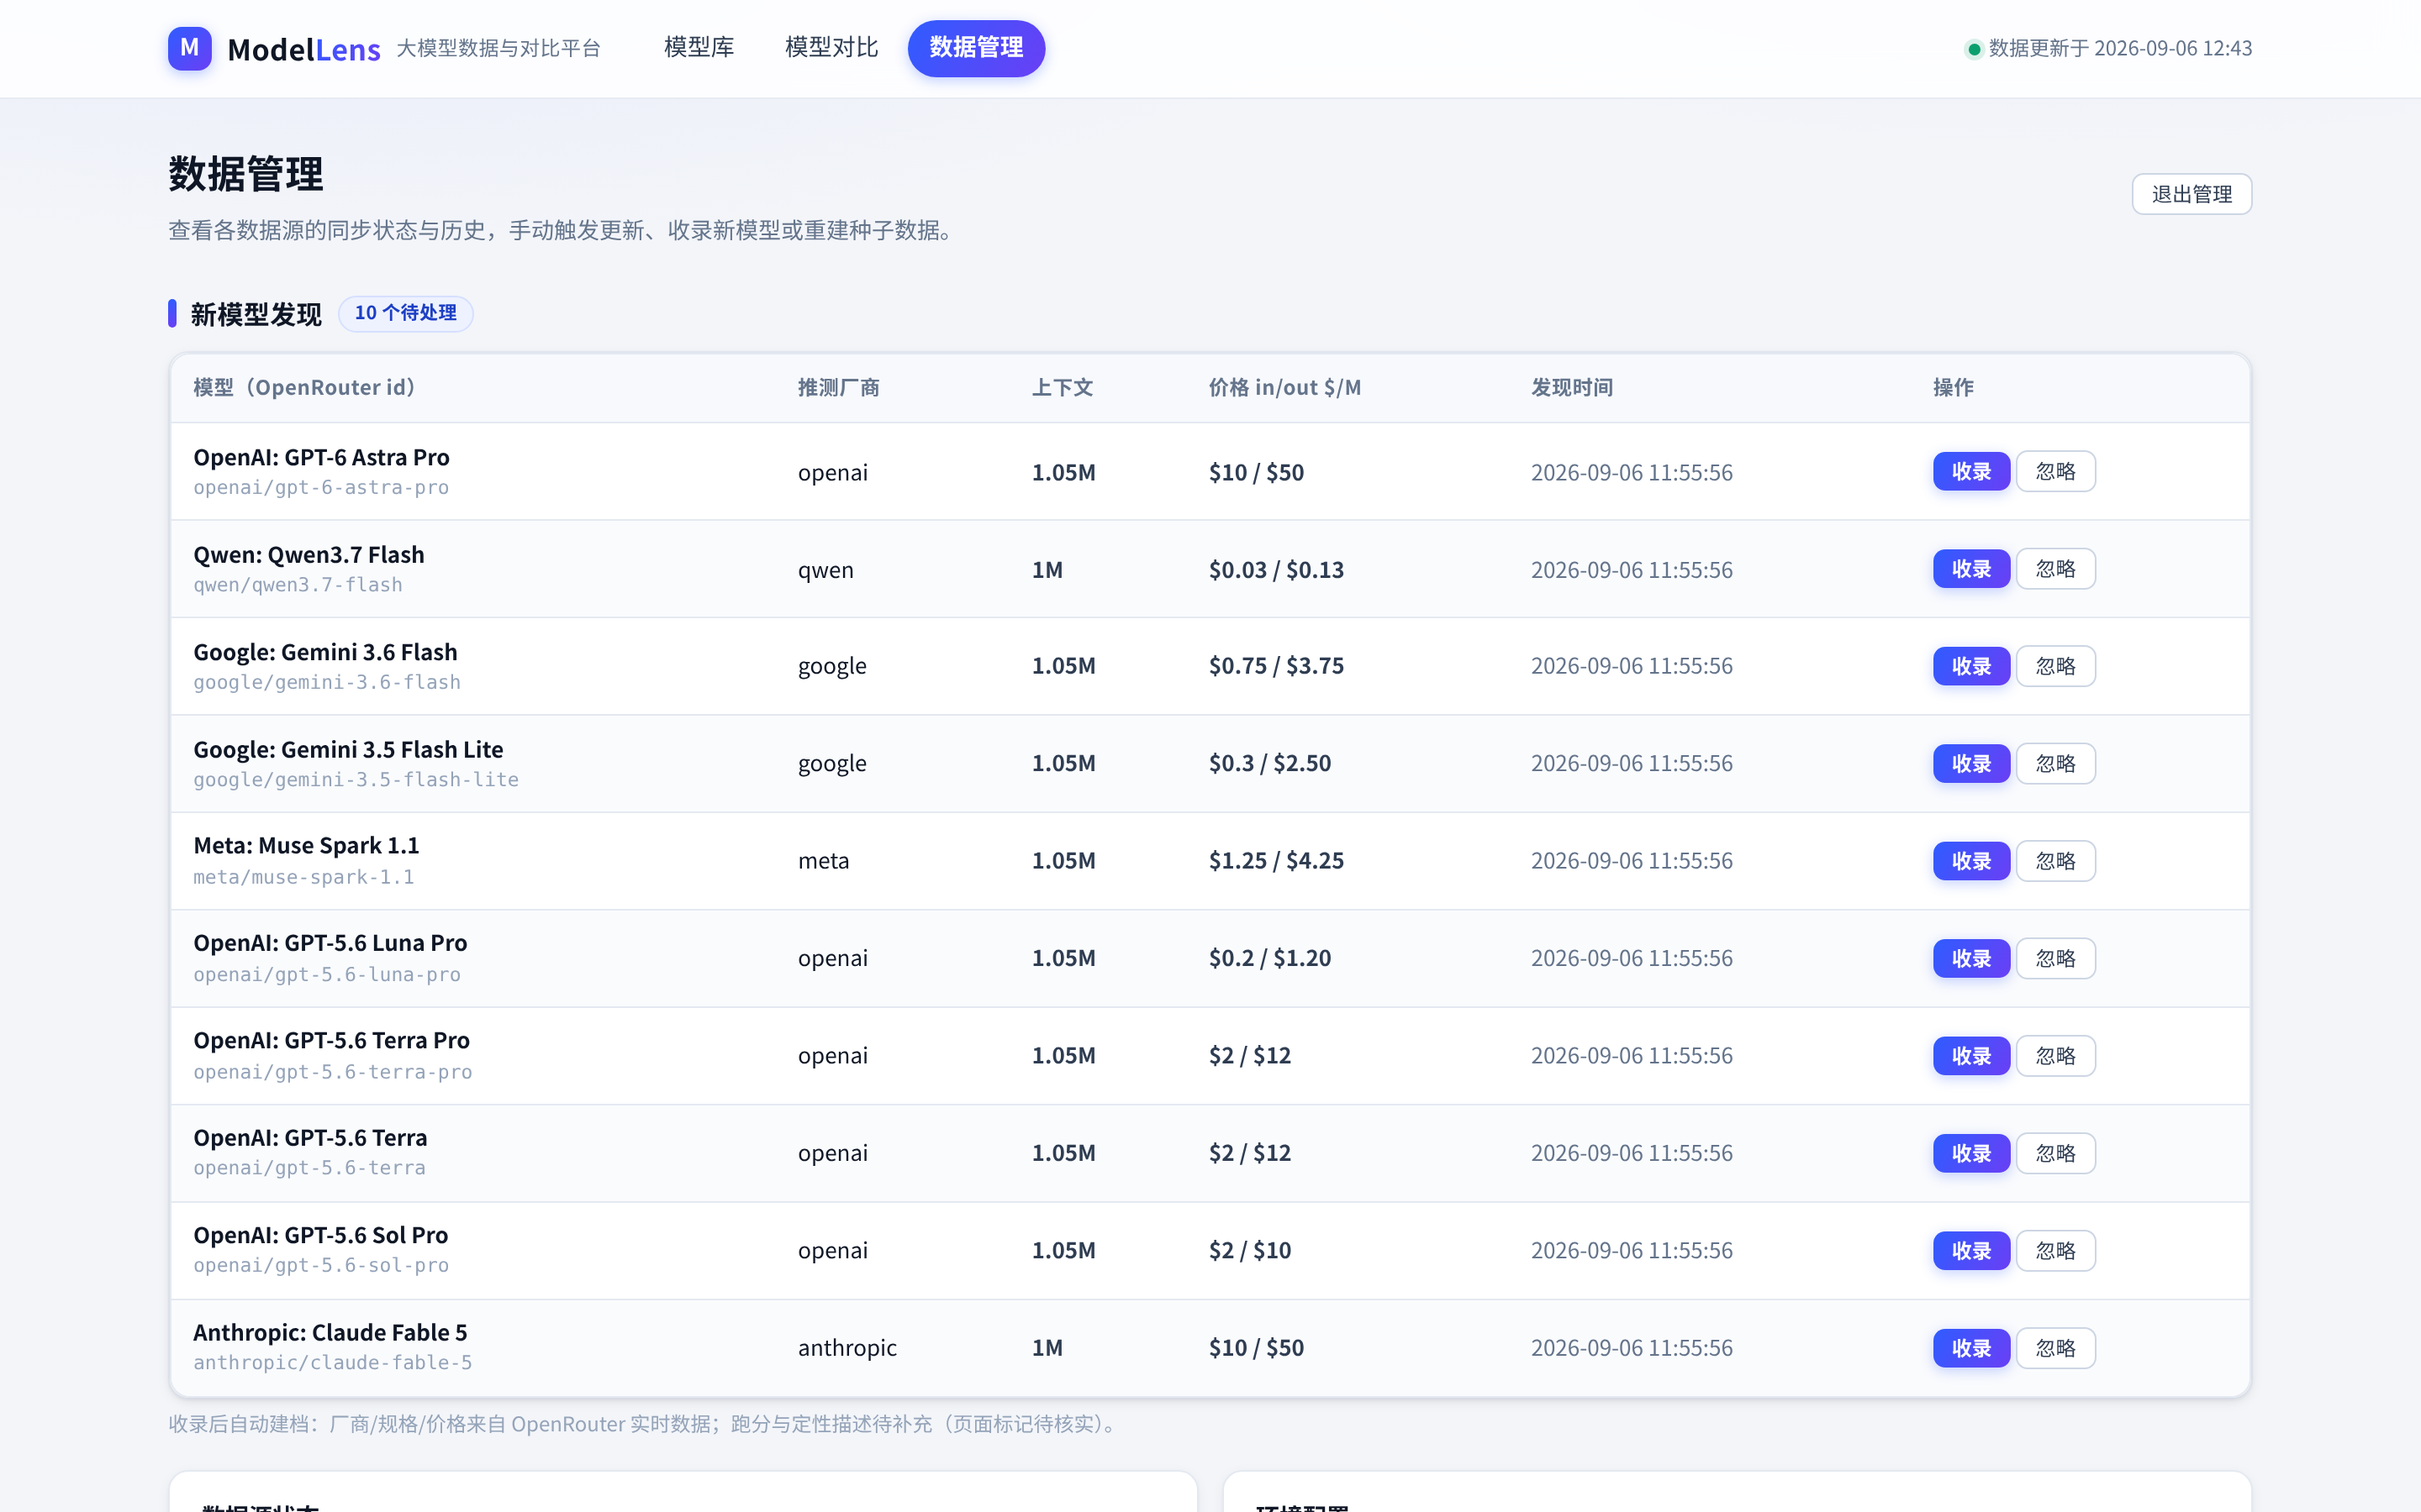Ignore the GPT-5.6 Terra Pro model
The width and height of the screenshot is (2421, 1512).
point(2054,1056)
